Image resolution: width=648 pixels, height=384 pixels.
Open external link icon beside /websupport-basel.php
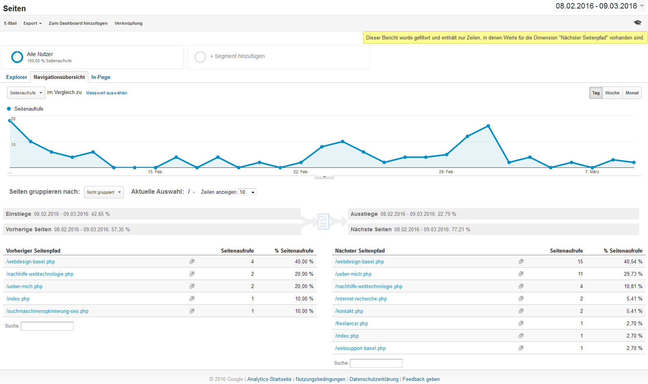point(521,348)
